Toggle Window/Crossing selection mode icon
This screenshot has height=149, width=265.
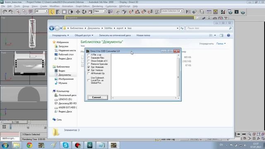(x=71, y=12)
